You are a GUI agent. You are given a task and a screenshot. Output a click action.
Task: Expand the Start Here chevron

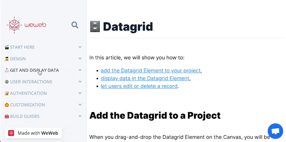pyautogui.click(x=80, y=47)
